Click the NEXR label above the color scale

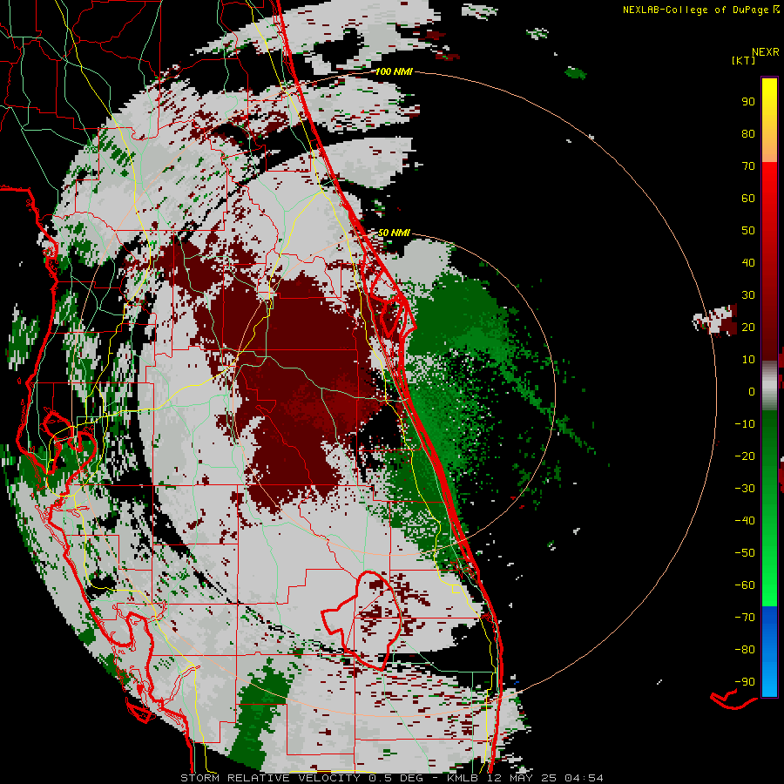point(766,52)
